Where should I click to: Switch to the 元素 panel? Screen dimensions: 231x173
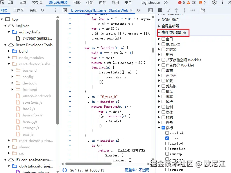(x=23, y=3)
